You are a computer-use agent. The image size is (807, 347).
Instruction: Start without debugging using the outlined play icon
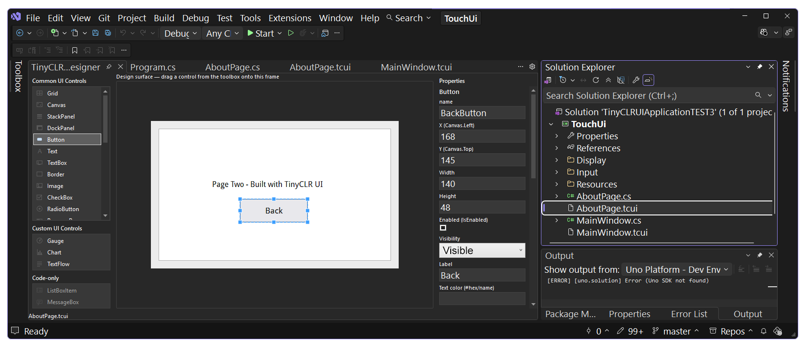click(x=291, y=33)
